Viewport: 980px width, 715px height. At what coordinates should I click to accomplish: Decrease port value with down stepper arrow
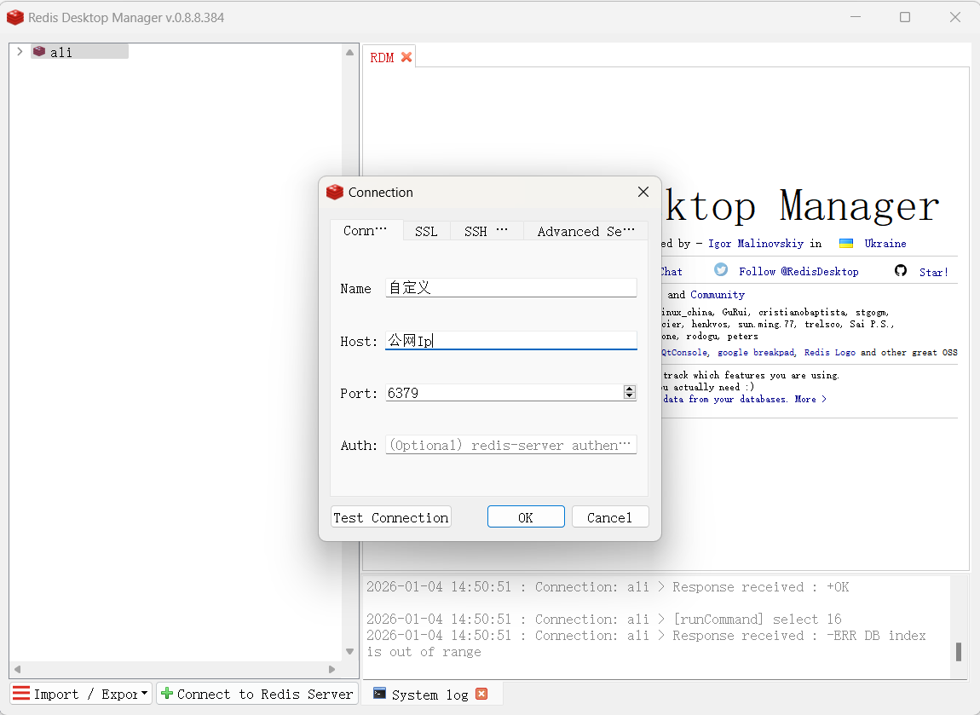[x=630, y=395]
